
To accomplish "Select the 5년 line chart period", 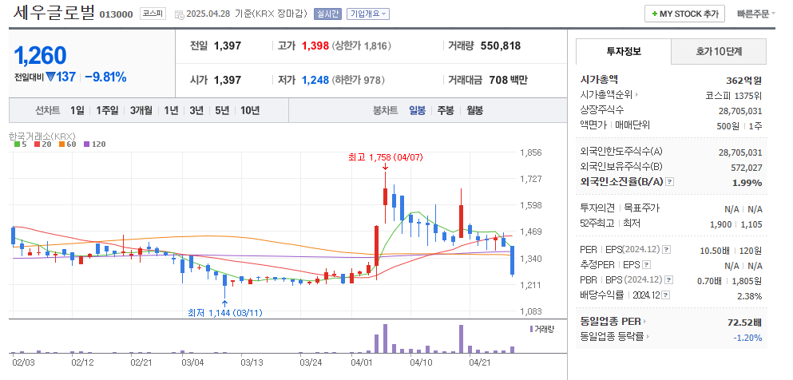I will (222, 110).
